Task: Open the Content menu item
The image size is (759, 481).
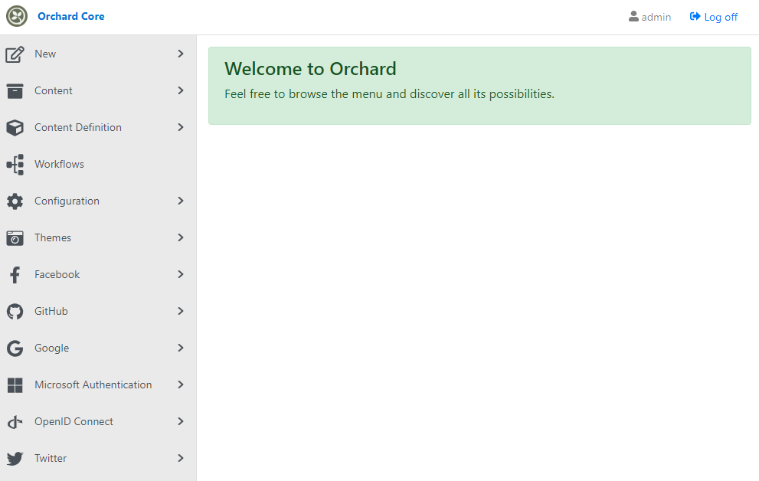Action: (x=98, y=90)
